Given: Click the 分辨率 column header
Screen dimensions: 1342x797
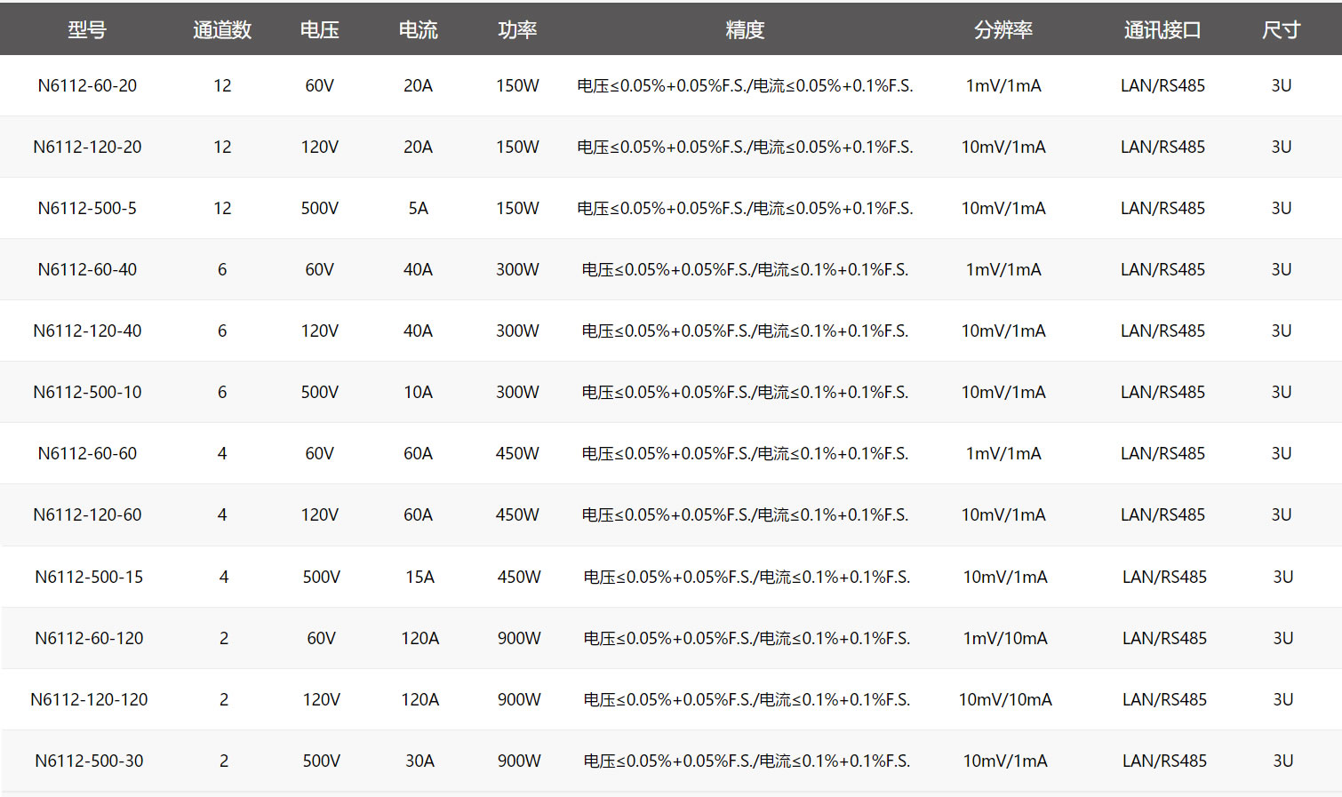Looking at the screenshot, I should [x=1003, y=30].
